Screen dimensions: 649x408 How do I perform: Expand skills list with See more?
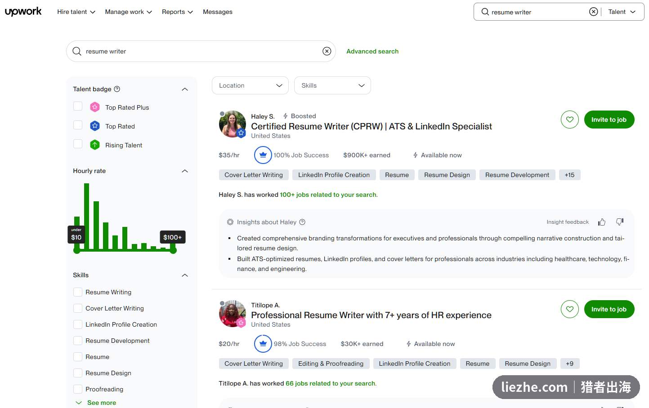(x=96, y=403)
